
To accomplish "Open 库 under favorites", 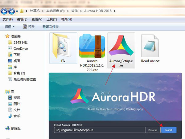I will pyautogui.click(x=12, y=67).
